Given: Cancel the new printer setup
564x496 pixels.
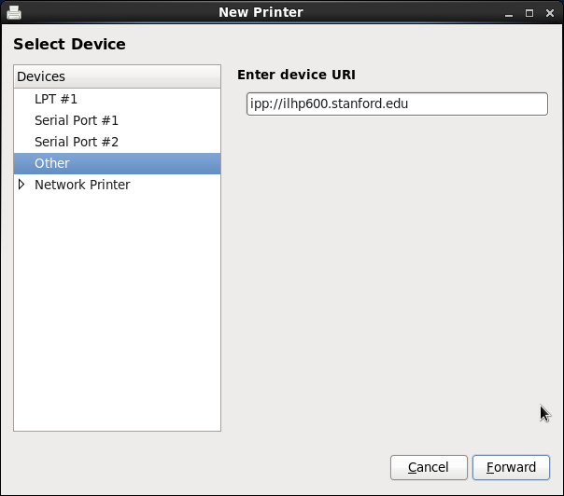Looking at the screenshot, I should click(429, 467).
